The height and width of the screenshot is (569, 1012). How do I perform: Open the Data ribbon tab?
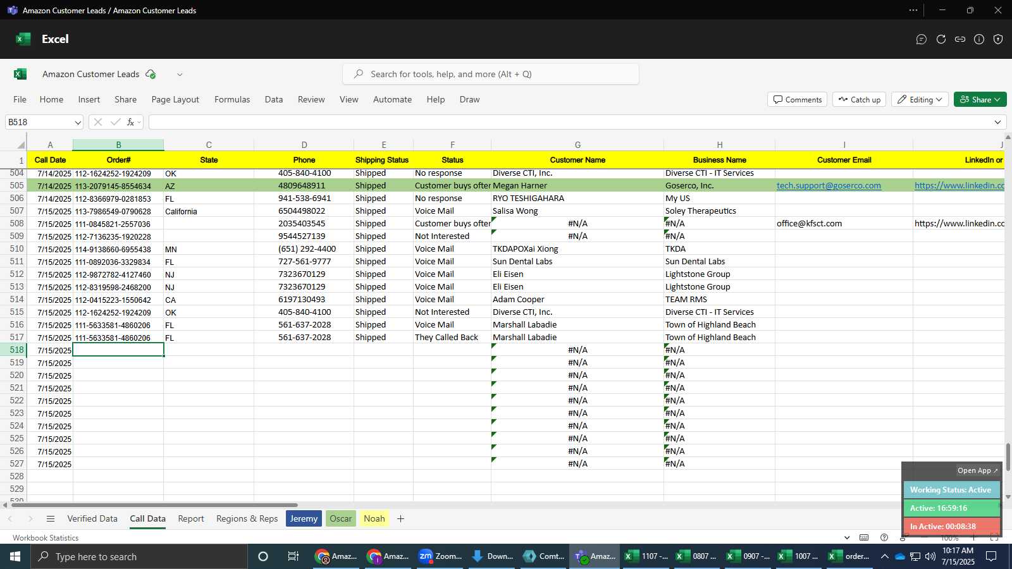click(274, 99)
